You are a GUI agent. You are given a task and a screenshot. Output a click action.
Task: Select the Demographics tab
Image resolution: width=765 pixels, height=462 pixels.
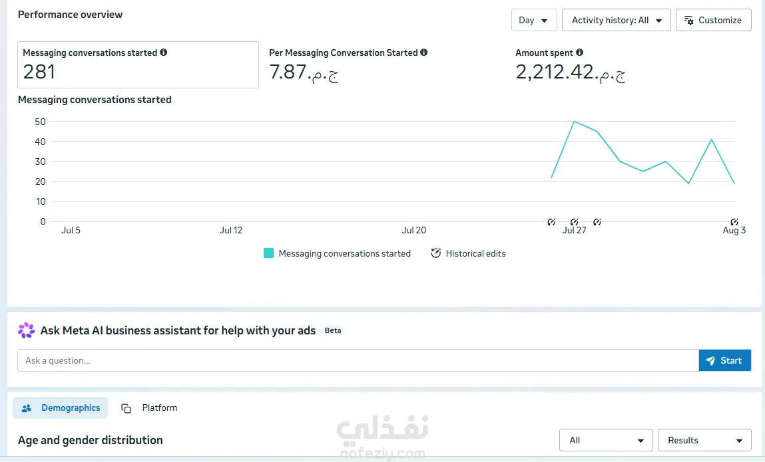[61, 408]
